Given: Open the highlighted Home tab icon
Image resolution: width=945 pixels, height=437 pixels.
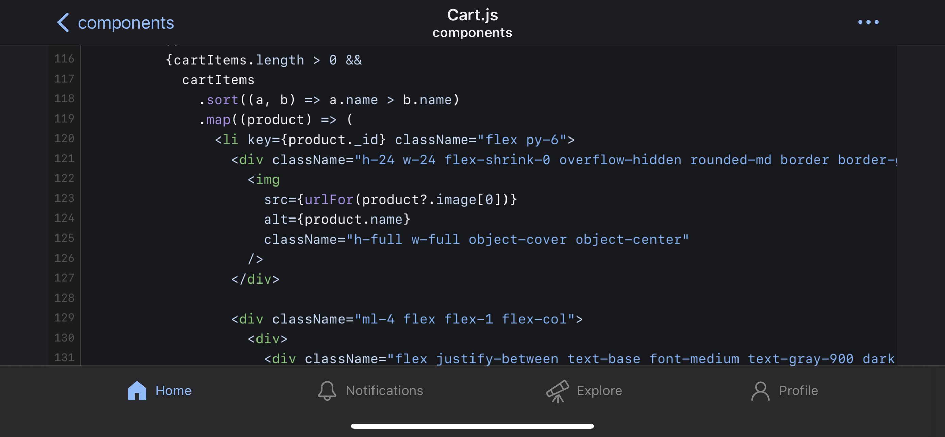Looking at the screenshot, I should (137, 391).
